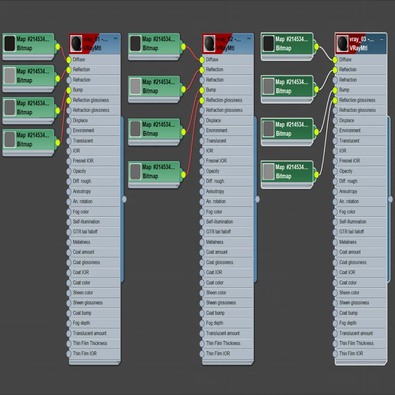This screenshot has width=395, height=395.
Task: Click the black bitmap thumbnail connected to vray_01 Diffuse
Action: pos(10,43)
